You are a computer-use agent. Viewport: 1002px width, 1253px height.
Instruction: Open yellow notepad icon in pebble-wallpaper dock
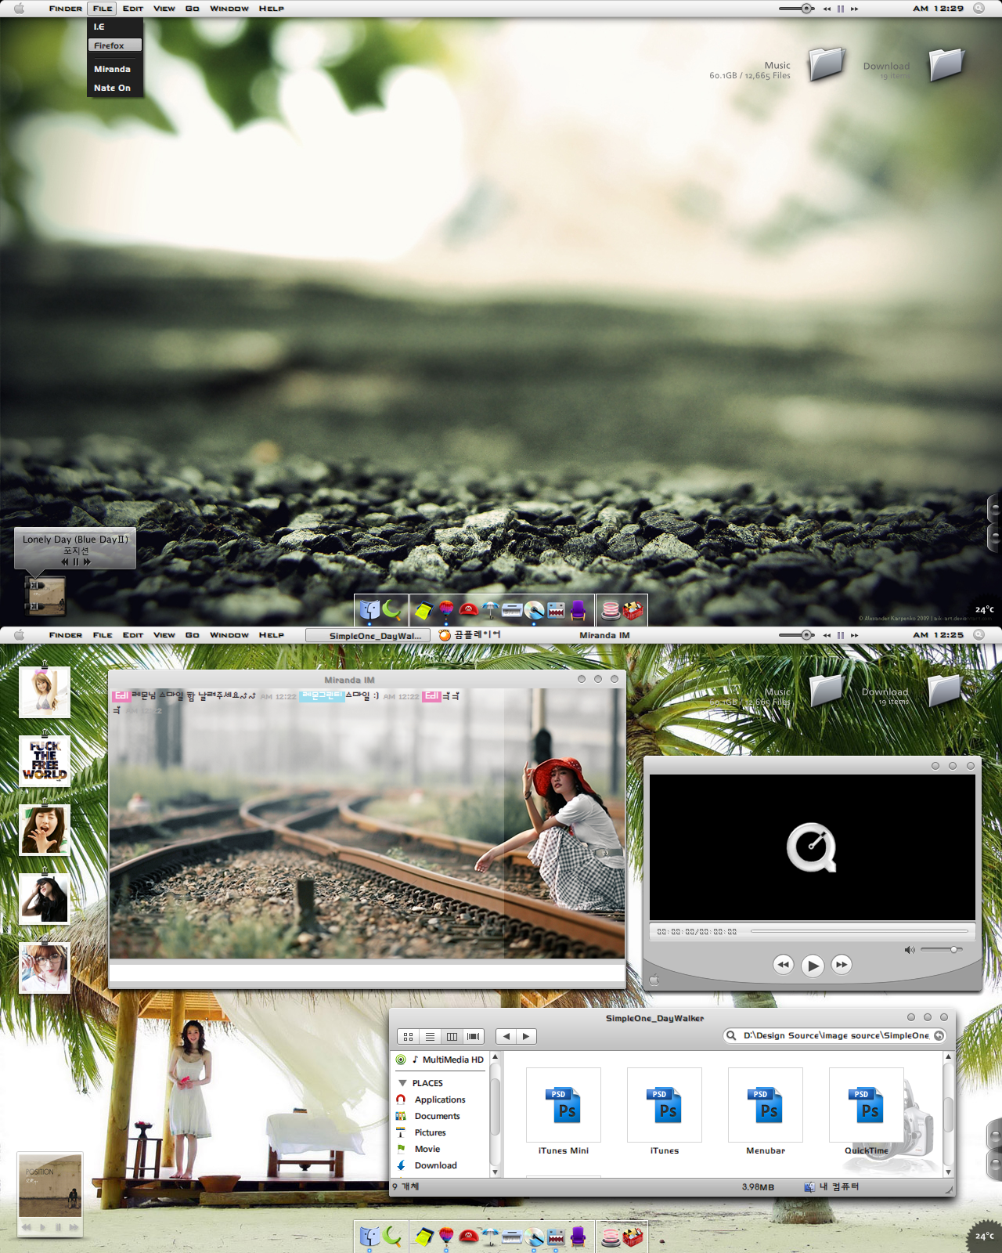(424, 610)
